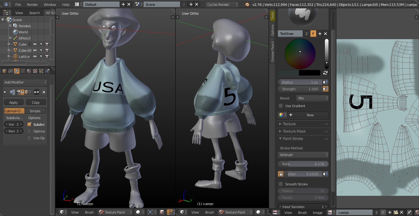
Task: Toggle Jitter pressure sensitivity icon
Action: click(x=325, y=174)
